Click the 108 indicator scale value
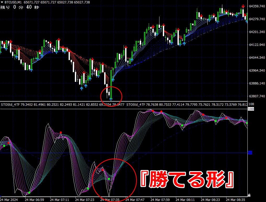The width and height of the screenshot is (266, 202). 251,104
